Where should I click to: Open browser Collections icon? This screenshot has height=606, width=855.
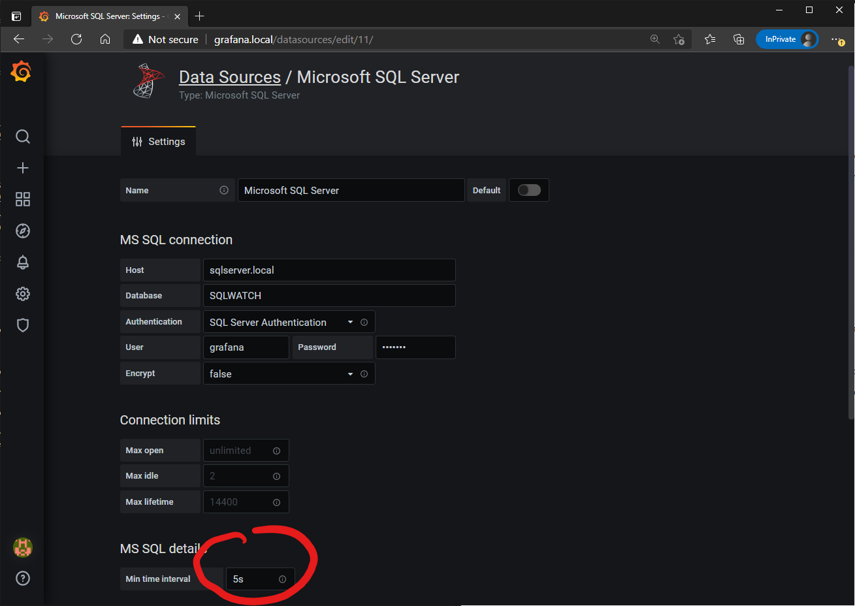pos(739,39)
